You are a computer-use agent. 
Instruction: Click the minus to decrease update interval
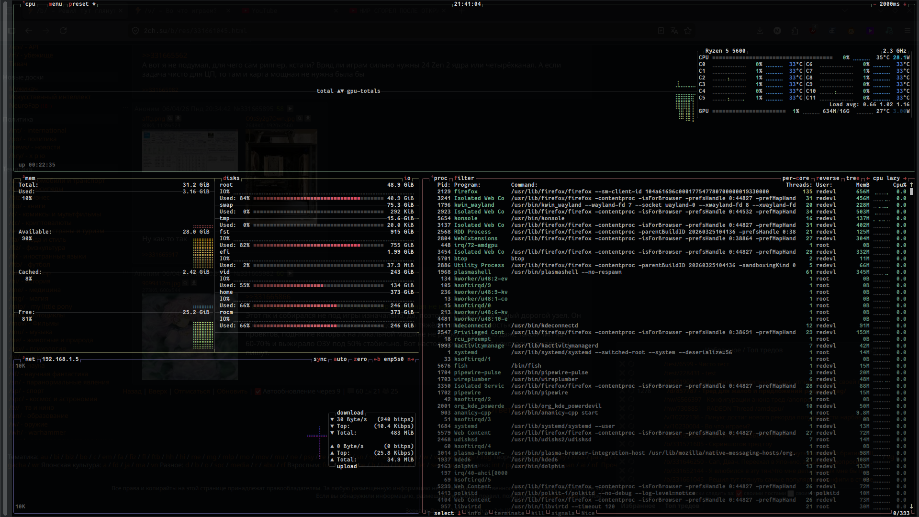(x=875, y=4)
